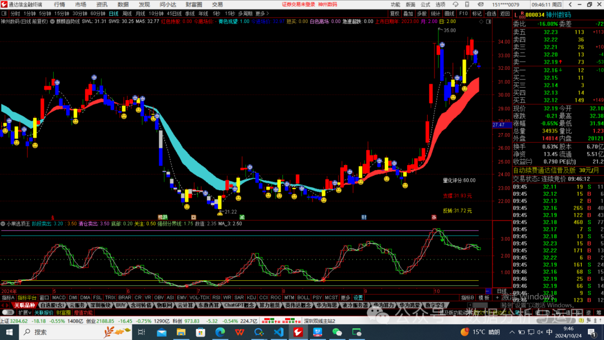This screenshot has height=340, width=604.
Task: Show hidden system tray icons
Action: point(512,332)
